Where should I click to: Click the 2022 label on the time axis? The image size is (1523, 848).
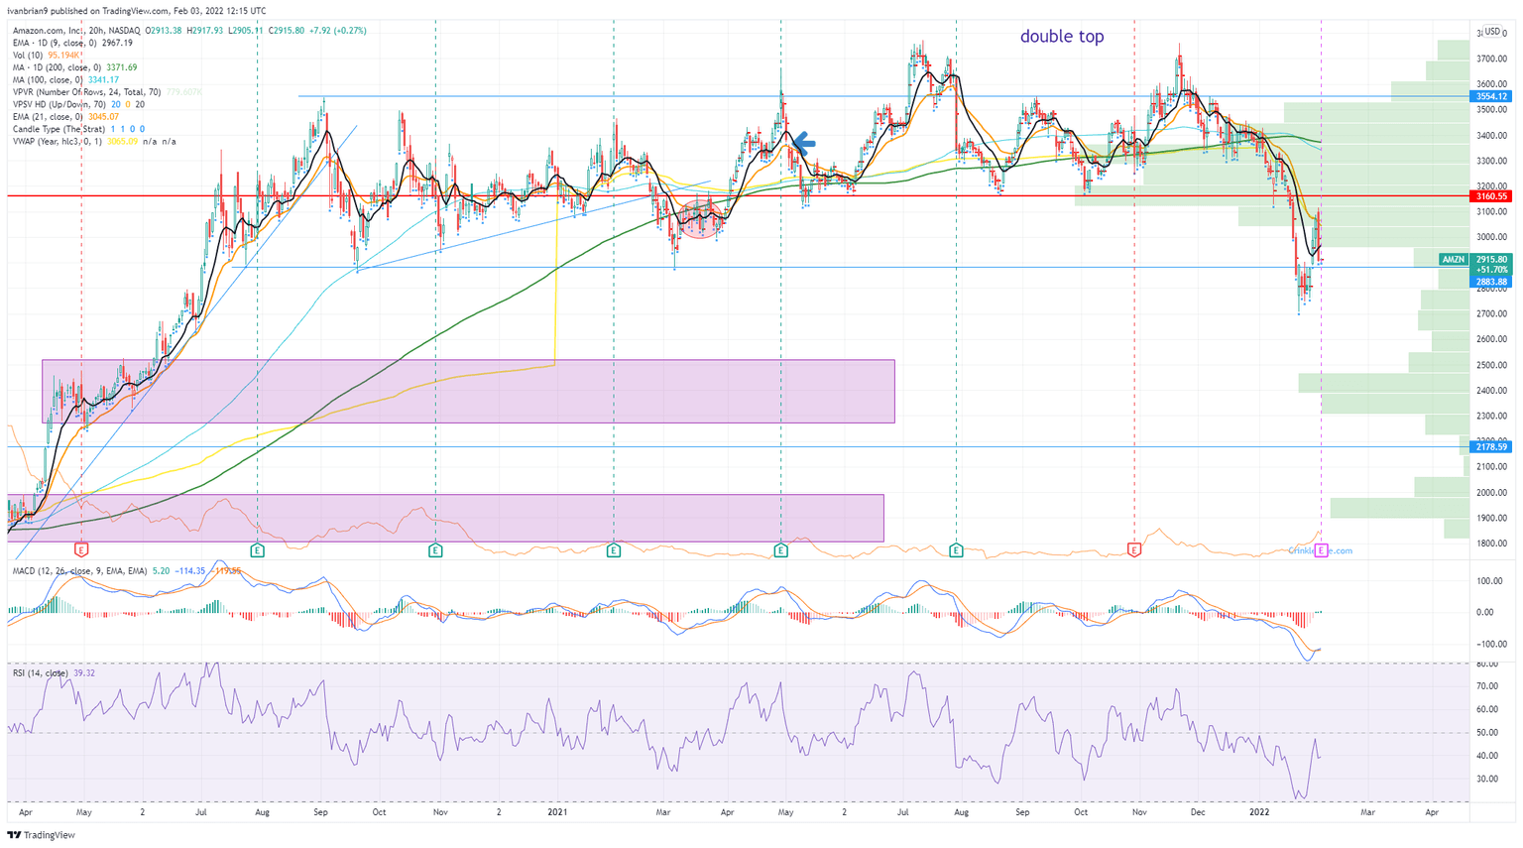click(x=1258, y=812)
